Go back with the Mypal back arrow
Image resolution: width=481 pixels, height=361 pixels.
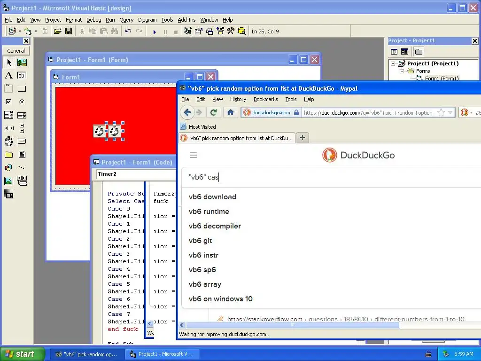point(187,112)
